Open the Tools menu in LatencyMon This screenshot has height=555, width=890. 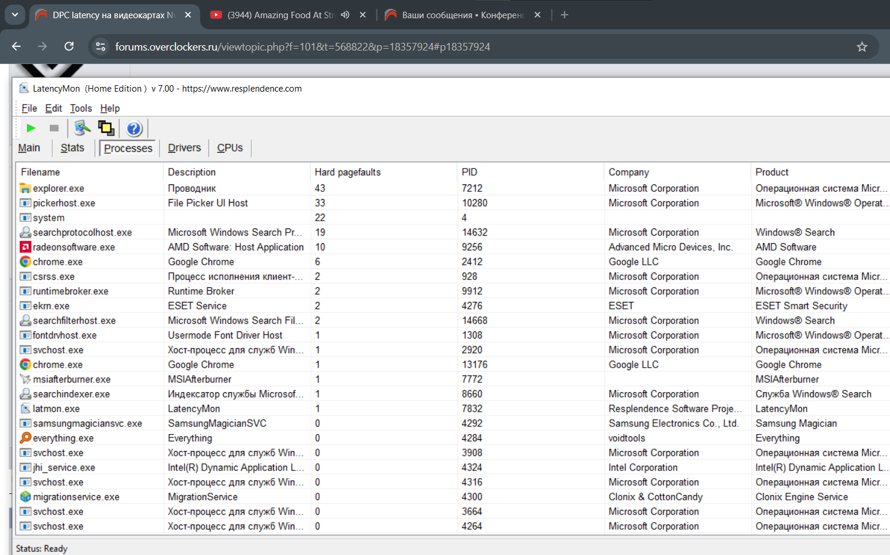click(80, 108)
